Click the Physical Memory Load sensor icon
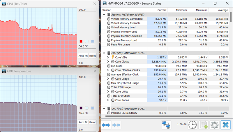 coord(109,40)
